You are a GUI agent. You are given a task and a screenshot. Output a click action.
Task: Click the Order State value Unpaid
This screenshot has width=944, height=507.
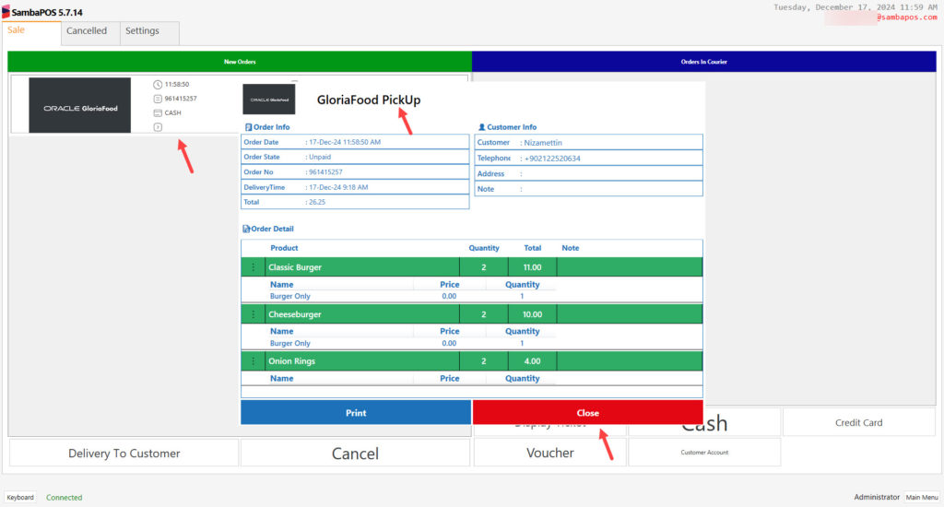point(320,157)
